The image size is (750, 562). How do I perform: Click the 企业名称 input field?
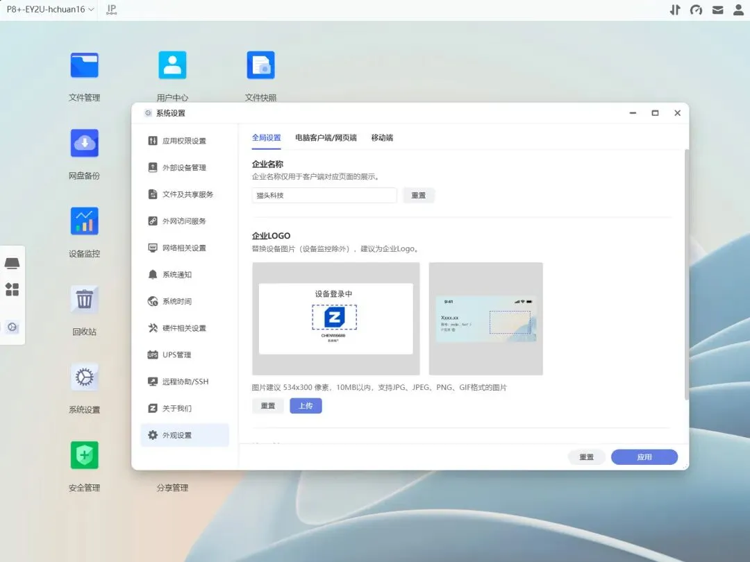click(x=324, y=195)
